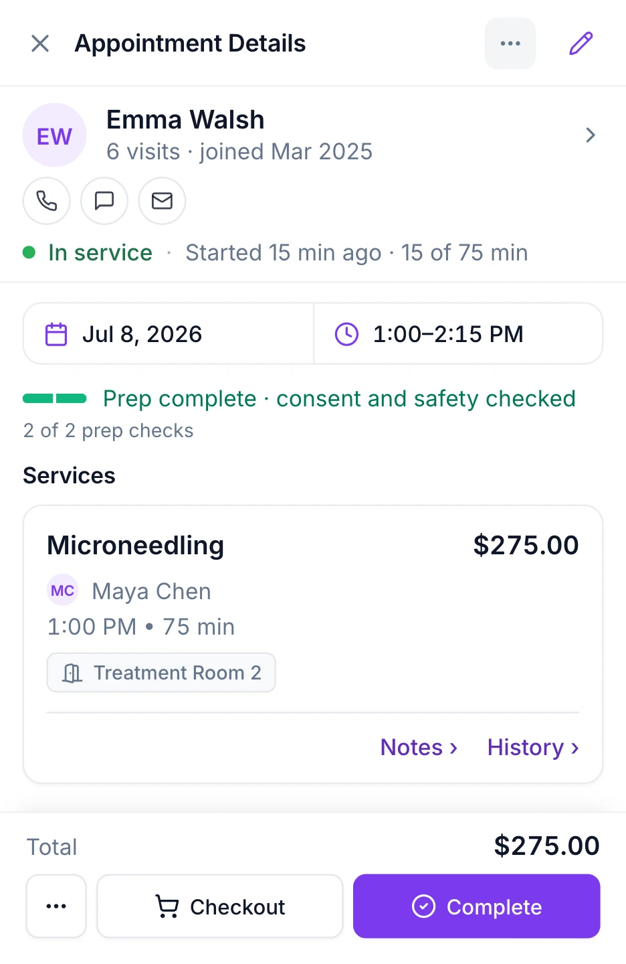This screenshot has width=626, height=964.
Task: Click the prep checks progress bar
Action: point(55,398)
